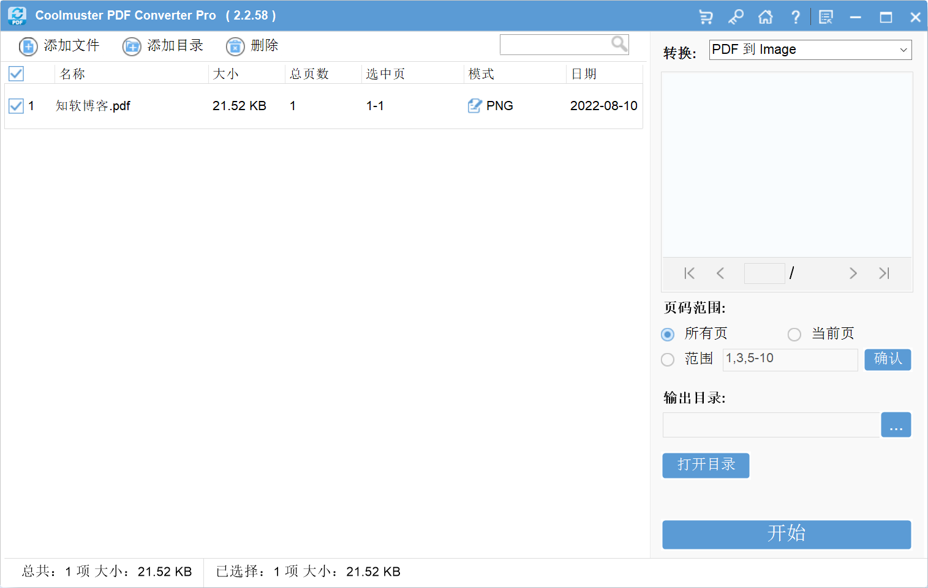
Task: Click the 添加文件 add file button
Action: click(59, 46)
